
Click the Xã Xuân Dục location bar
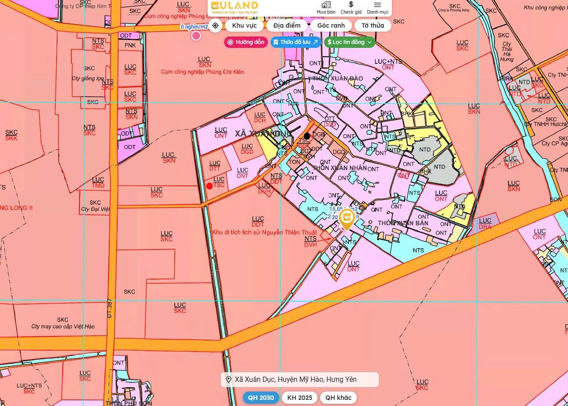(x=299, y=380)
